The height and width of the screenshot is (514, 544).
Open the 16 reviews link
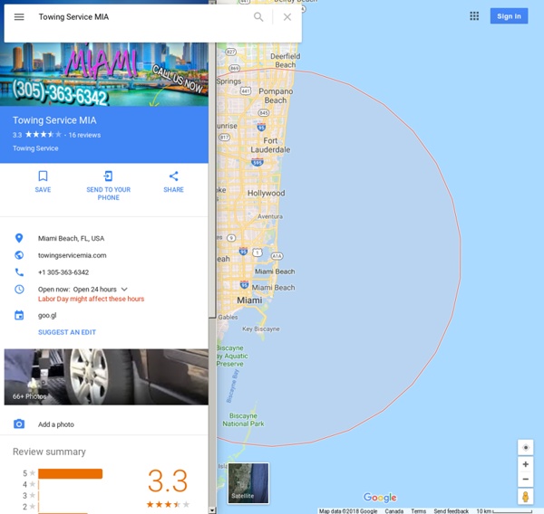point(84,135)
